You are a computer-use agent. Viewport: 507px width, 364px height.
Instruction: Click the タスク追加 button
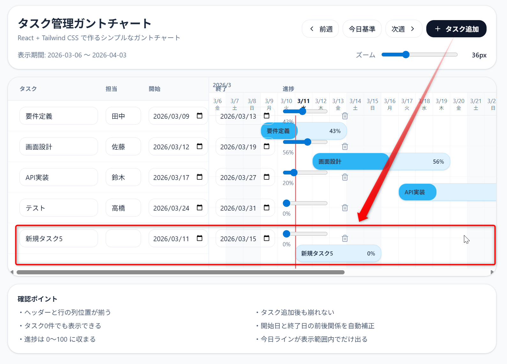(x=456, y=29)
